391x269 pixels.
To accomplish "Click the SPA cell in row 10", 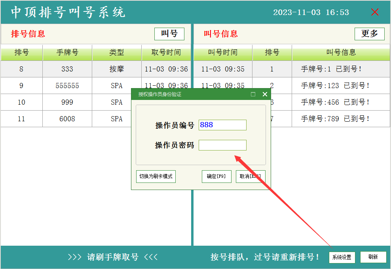I will tap(112, 102).
